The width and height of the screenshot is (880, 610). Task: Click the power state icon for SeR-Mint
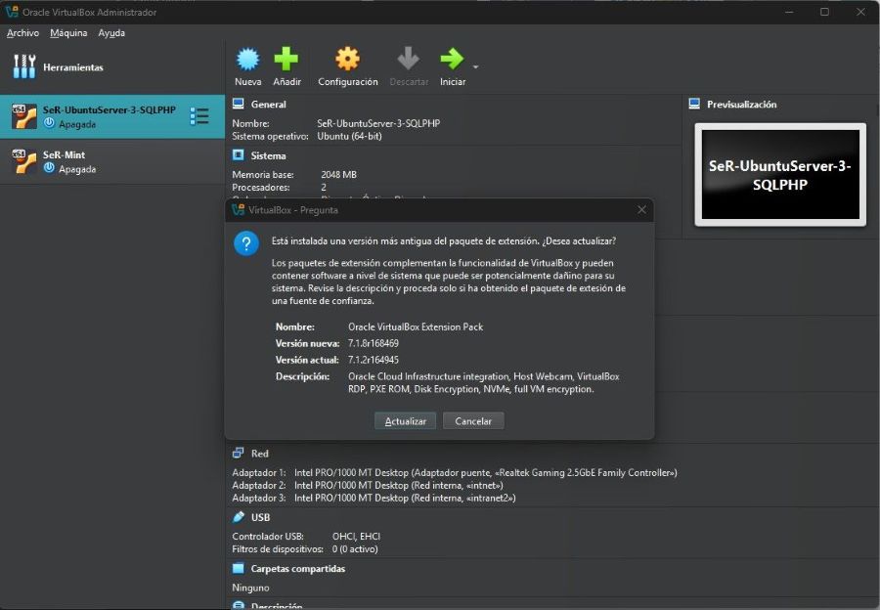(x=49, y=168)
